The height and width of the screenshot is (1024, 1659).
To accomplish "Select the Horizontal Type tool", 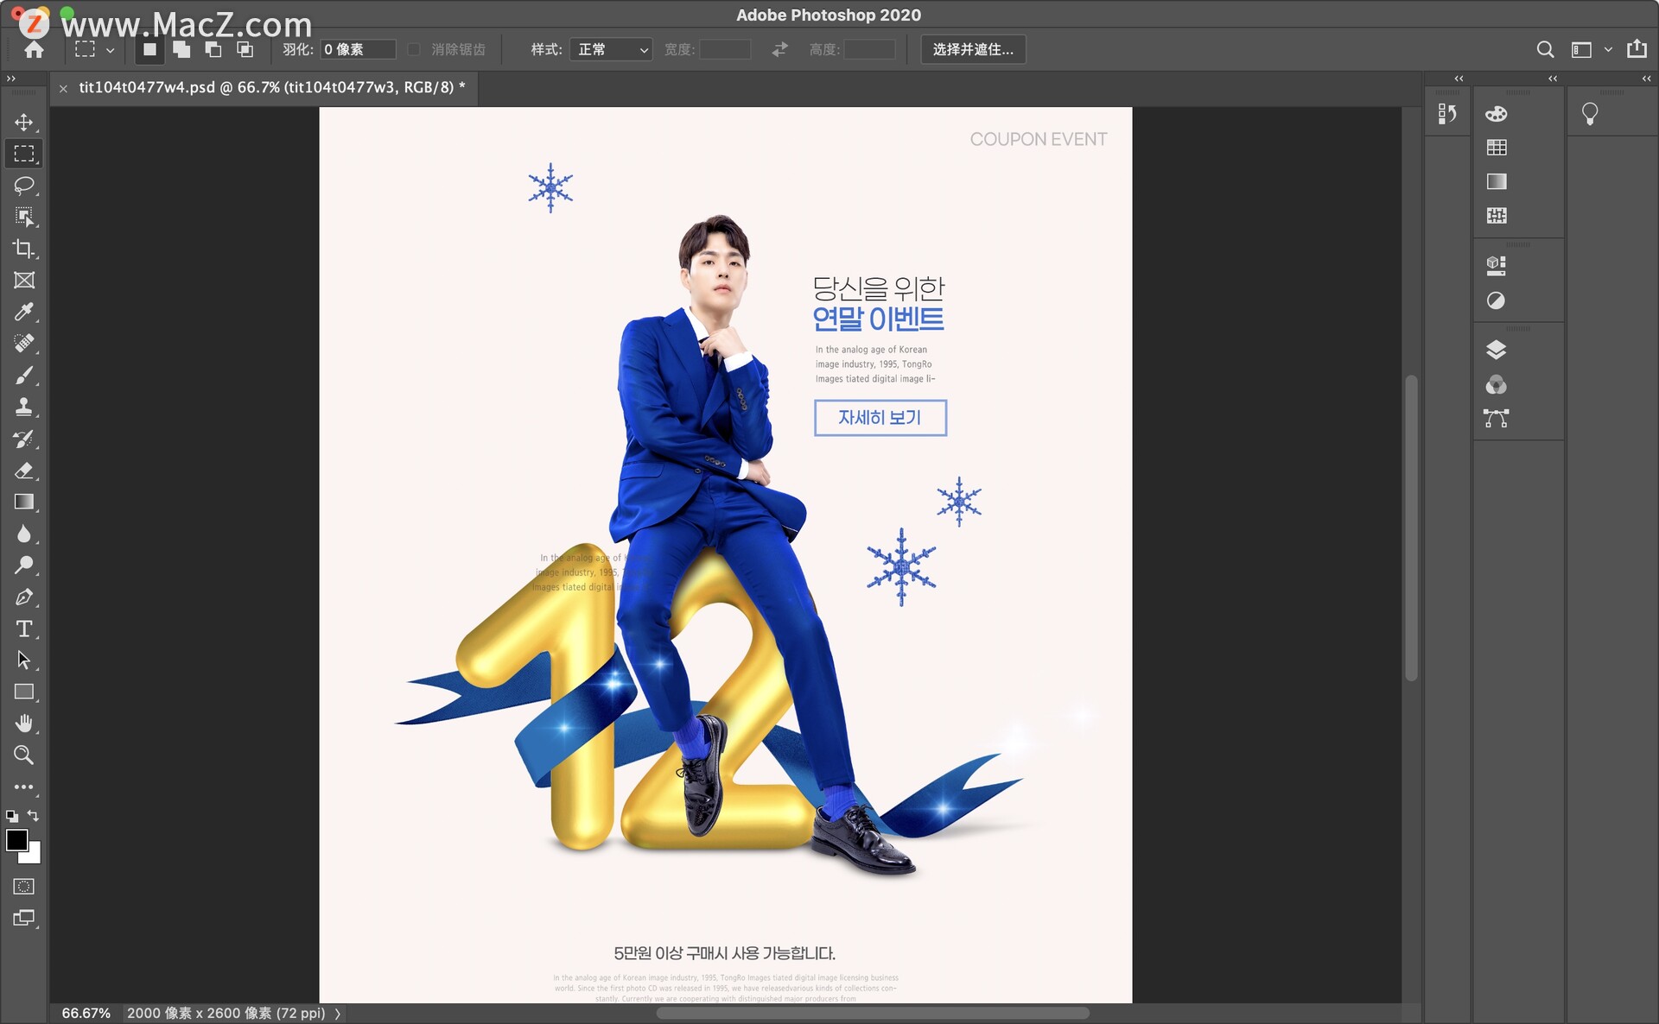I will [x=24, y=629].
